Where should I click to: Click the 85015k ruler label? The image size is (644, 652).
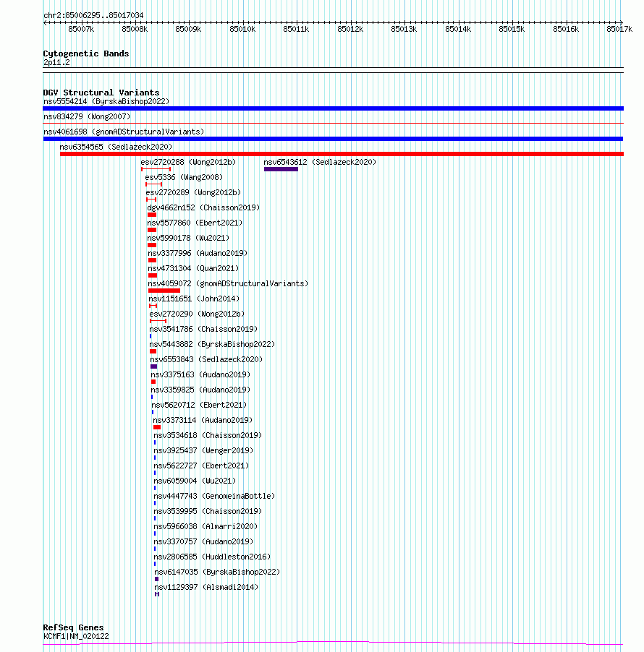tap(512, 29)
